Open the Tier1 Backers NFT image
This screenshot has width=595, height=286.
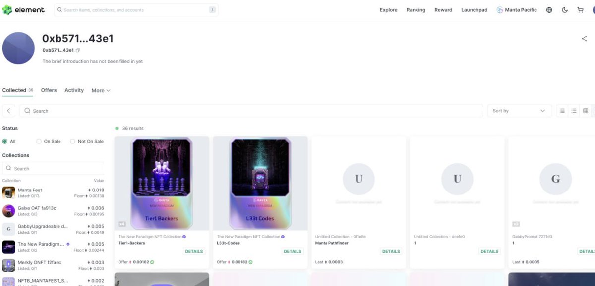click(162, 183)
